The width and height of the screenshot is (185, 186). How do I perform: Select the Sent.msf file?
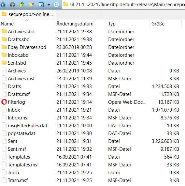pos(17,149)
